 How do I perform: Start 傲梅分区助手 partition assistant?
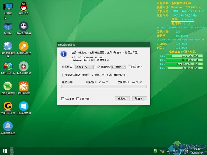point(8,68)
